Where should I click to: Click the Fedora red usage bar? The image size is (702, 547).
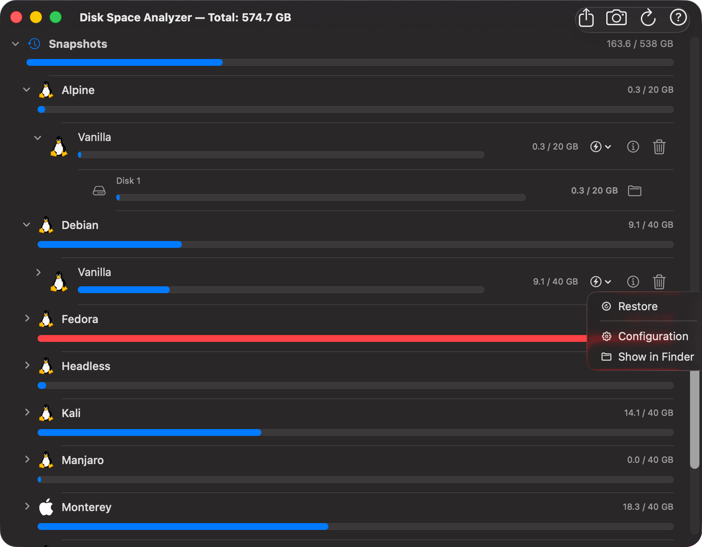point(312,338)
